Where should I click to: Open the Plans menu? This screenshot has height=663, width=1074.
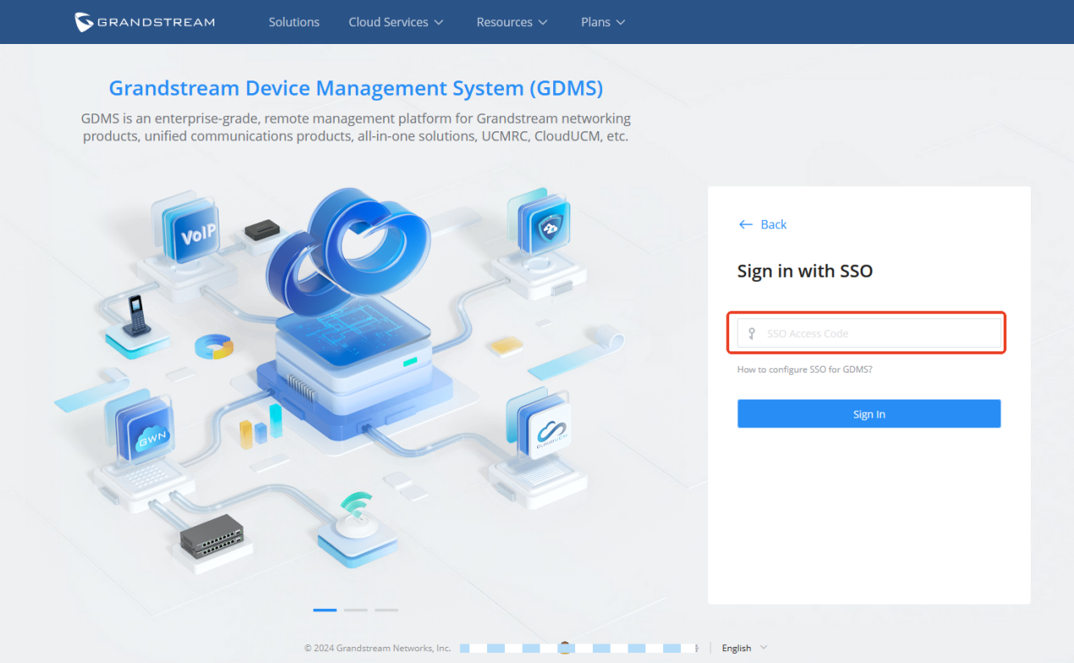(x=603, y=22)
